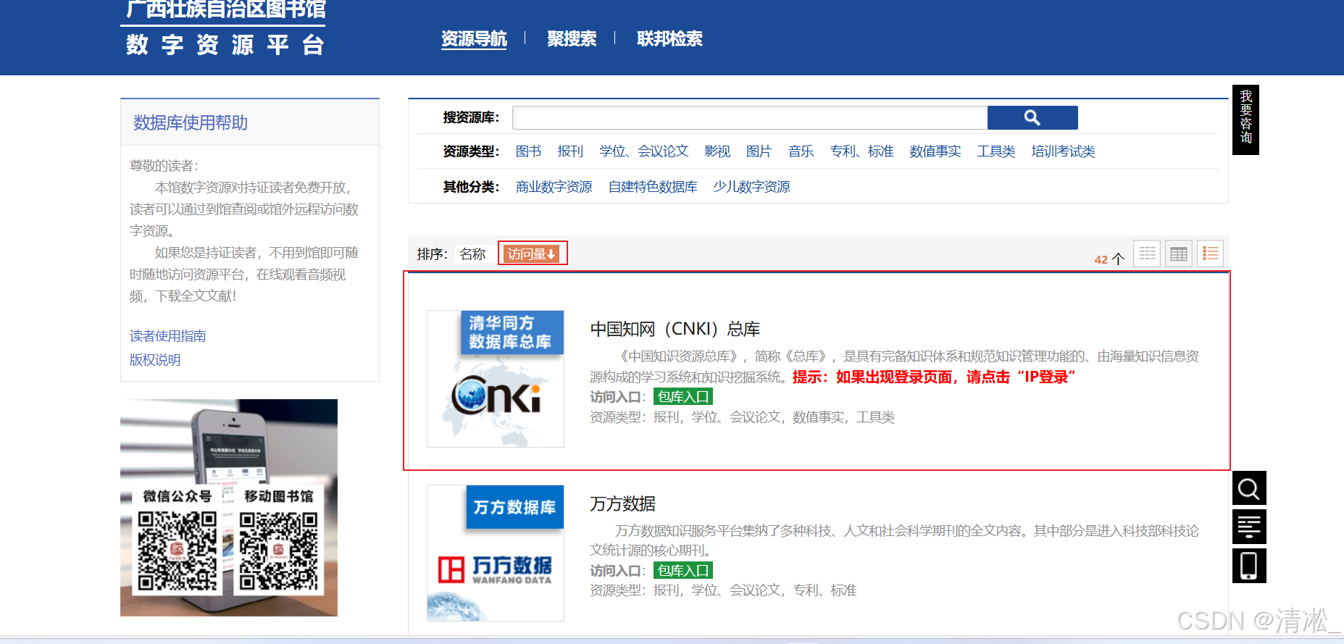Filter resource type by 音乐
The image size is (1344, 644).
(801, 151)
